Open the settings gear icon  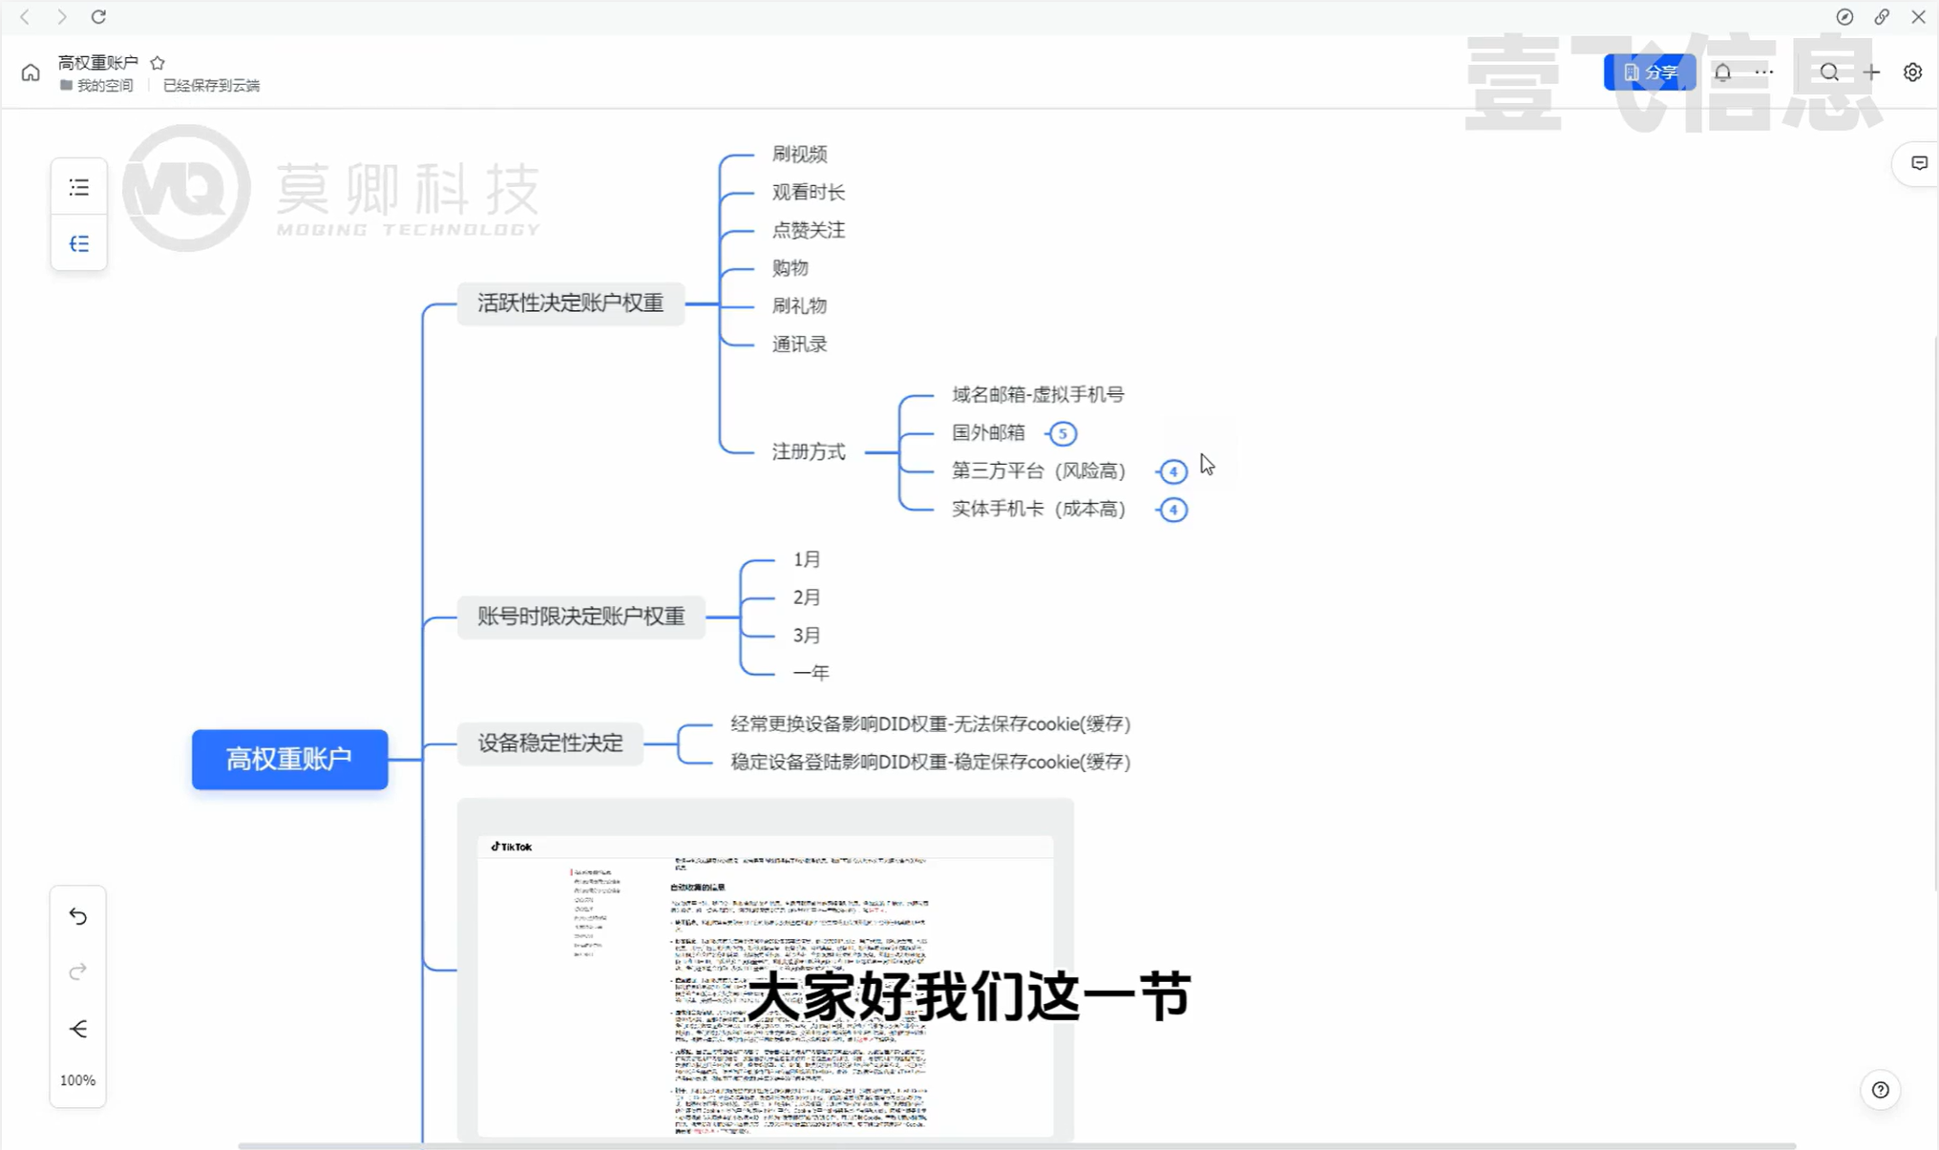point(1912,72)
